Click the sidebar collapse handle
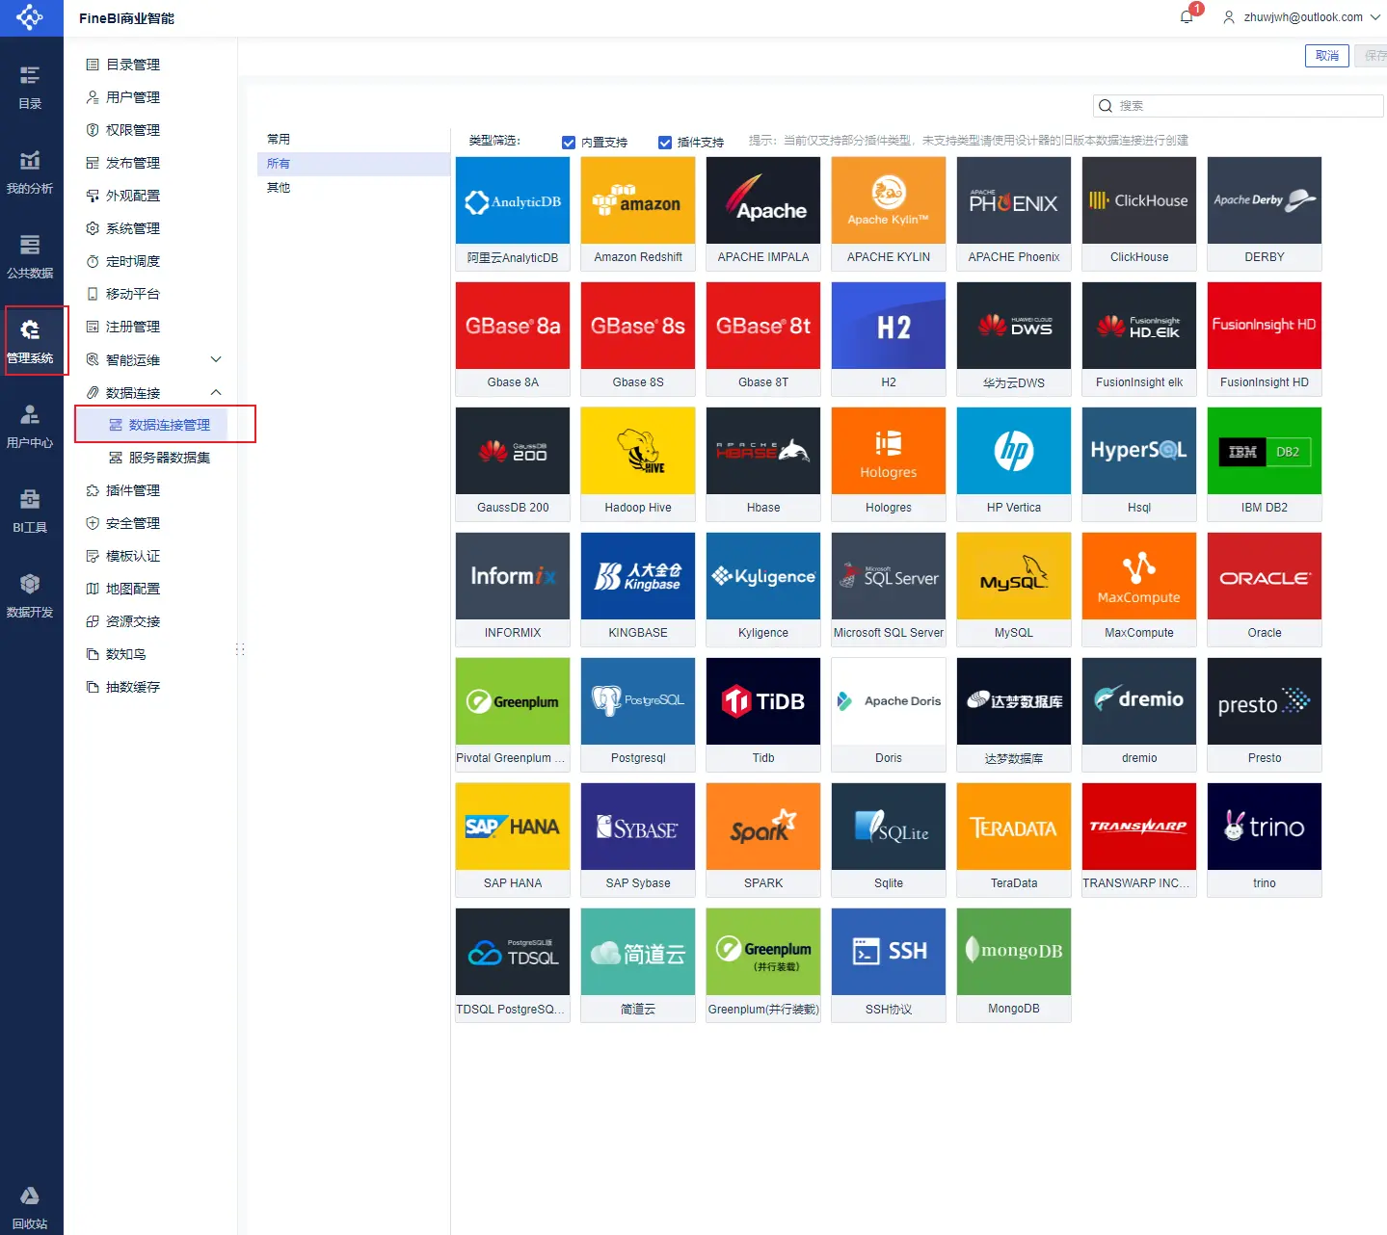The image size is (1387, 1235). [x=240, y=649]
